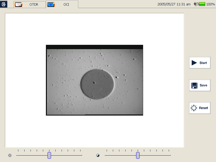The height and width of the screenshot is (162, 216).
Task: Select the trace waveform icon on OTDR tab
Action: tap(18, 4)
